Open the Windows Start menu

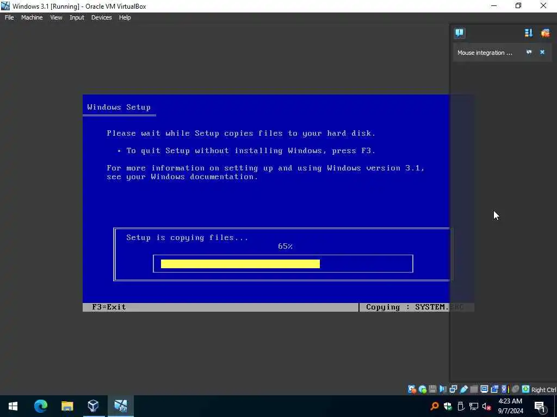(13, 406)
